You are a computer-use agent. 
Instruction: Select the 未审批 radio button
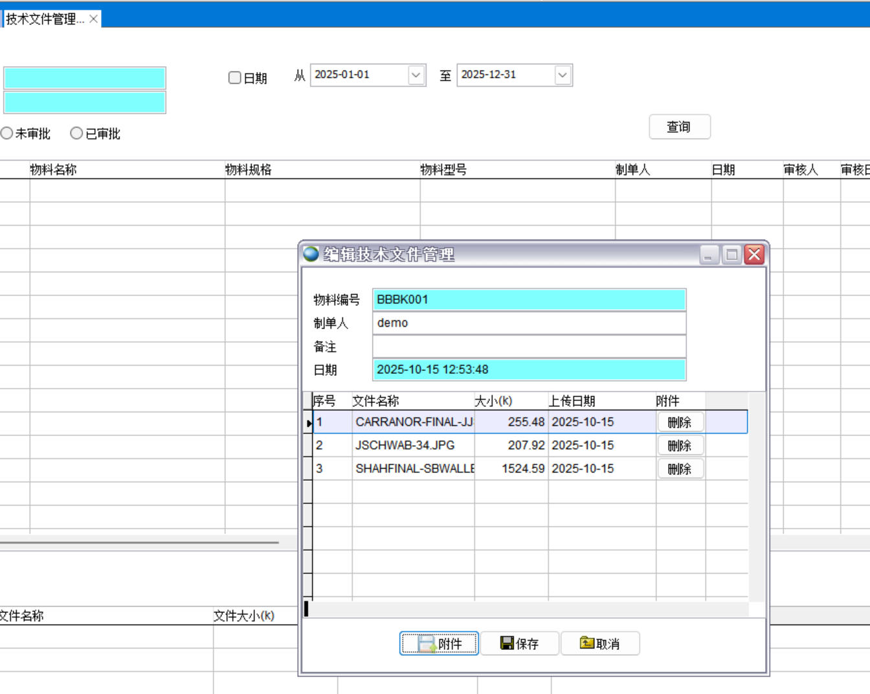7,133
